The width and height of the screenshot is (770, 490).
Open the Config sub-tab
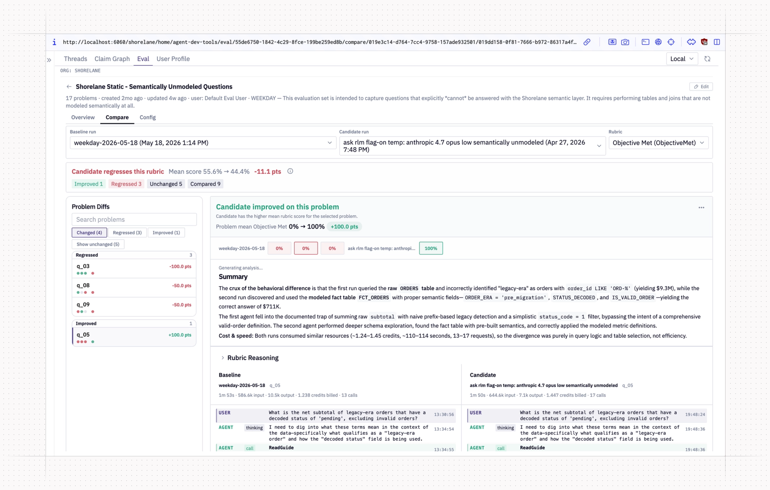tap(147, 117)
